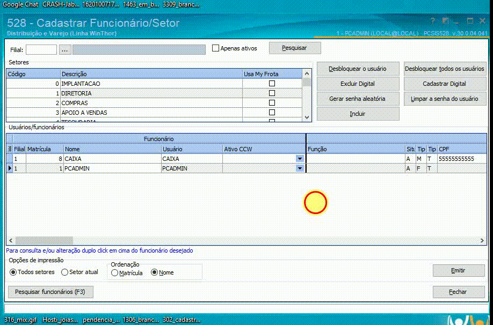Click the title bar icon beside help
Viewport: 493px width, 325px height.
445,21
